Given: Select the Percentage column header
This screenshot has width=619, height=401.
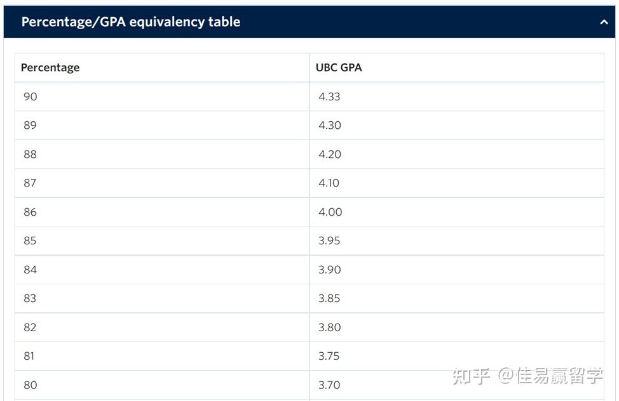Looking at the screenshot, I should [x=50, y=67].
